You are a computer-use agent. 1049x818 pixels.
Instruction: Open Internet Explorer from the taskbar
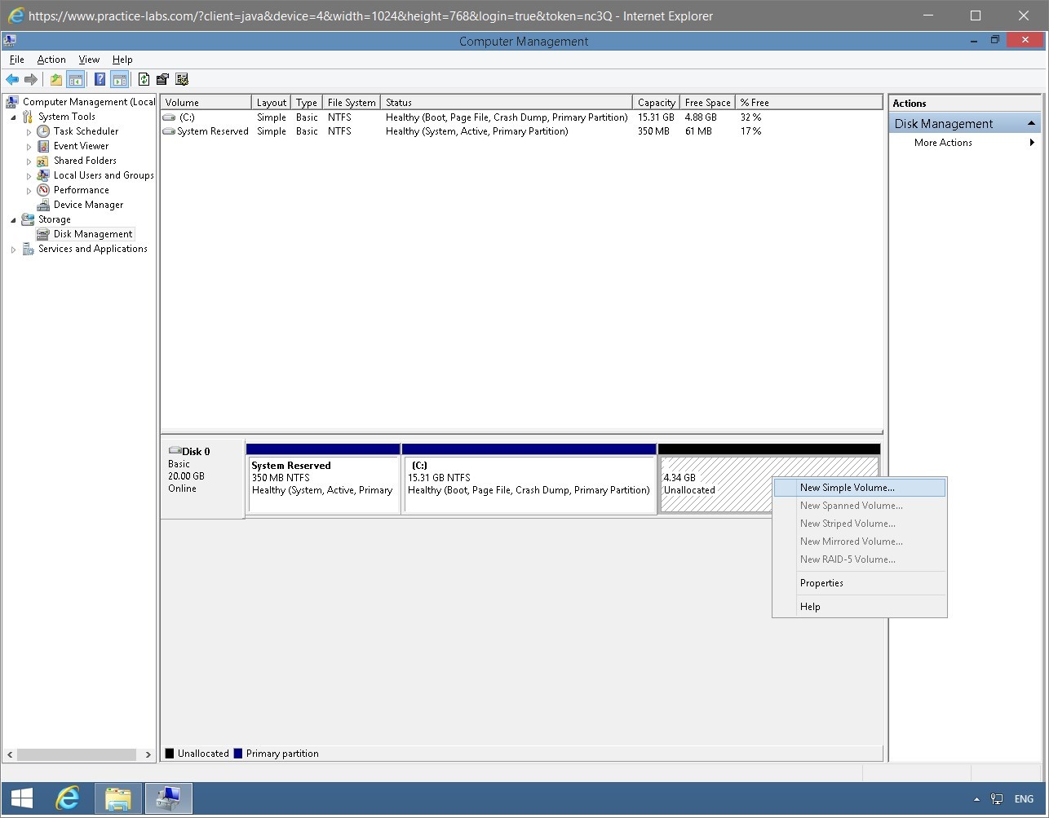click(x=69, y=798)
